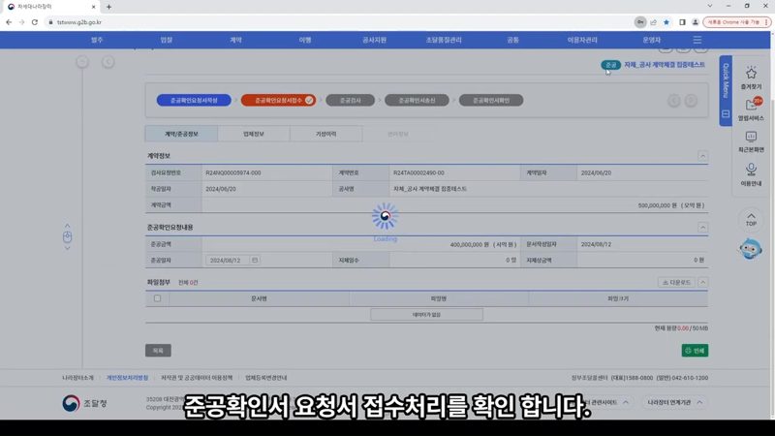
Task: Open the Chrome profile avatar icon
Action: (695, 22)
